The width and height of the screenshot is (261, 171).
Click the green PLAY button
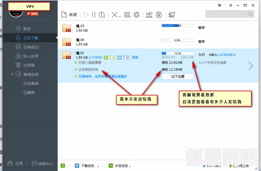click(x=110, y=57)
